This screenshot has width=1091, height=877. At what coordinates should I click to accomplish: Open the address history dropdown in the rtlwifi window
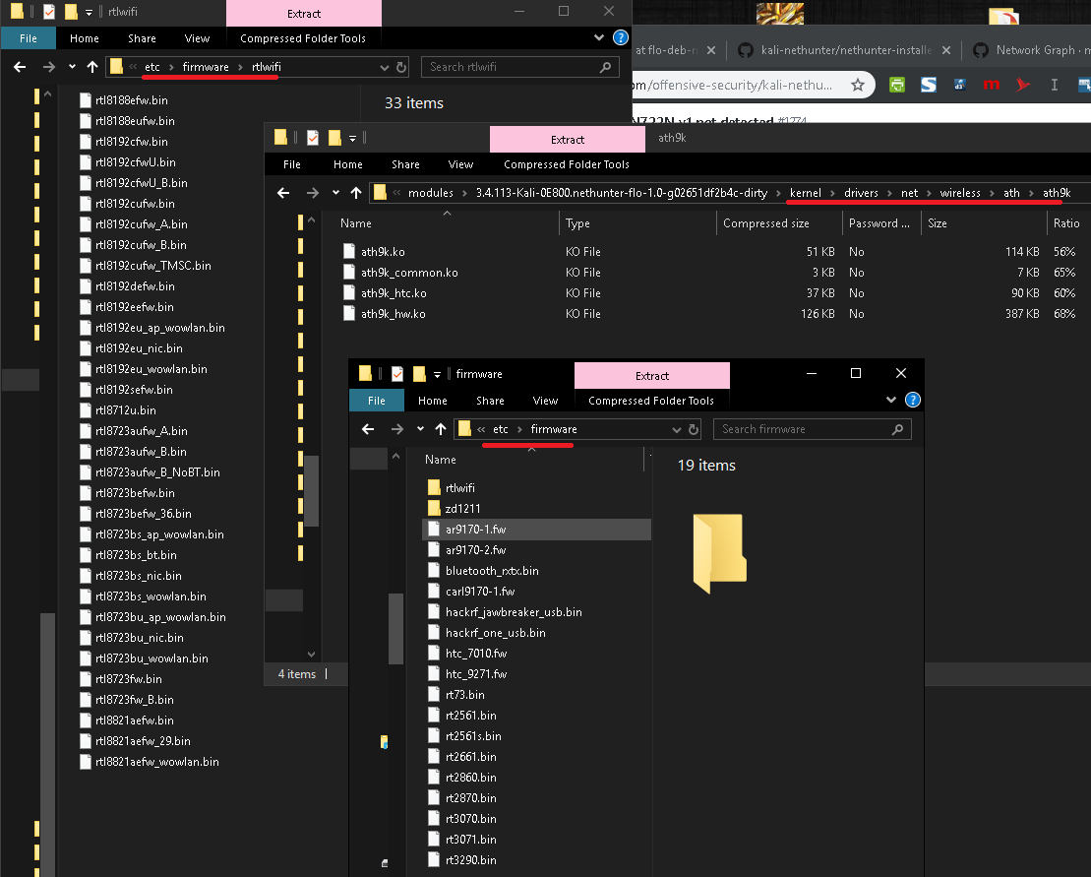tap(385, 67)
